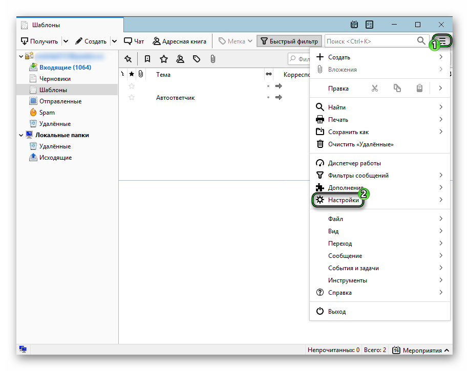Choose Выход to quit
Image resolution: width=469 pixels, height=371 pixels.
pyautogui.click(x=379, y=312)
